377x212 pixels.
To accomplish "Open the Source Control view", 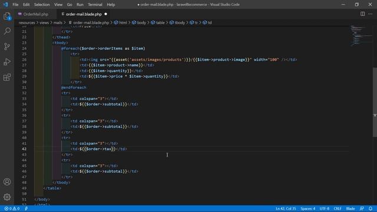I will pos(7,47).
